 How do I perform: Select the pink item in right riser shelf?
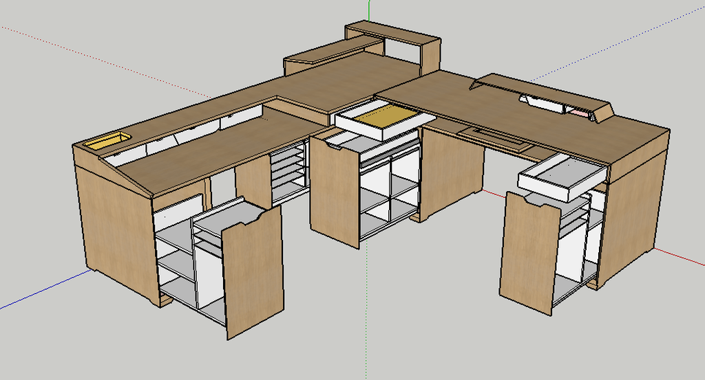coord(580,112)
